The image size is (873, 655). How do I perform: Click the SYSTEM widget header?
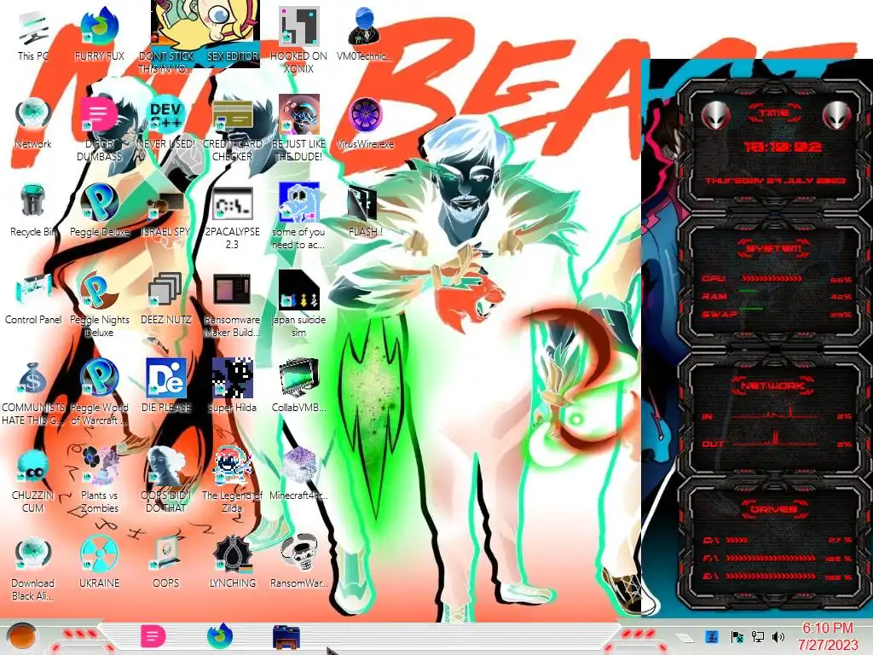[x=774, y=248]
